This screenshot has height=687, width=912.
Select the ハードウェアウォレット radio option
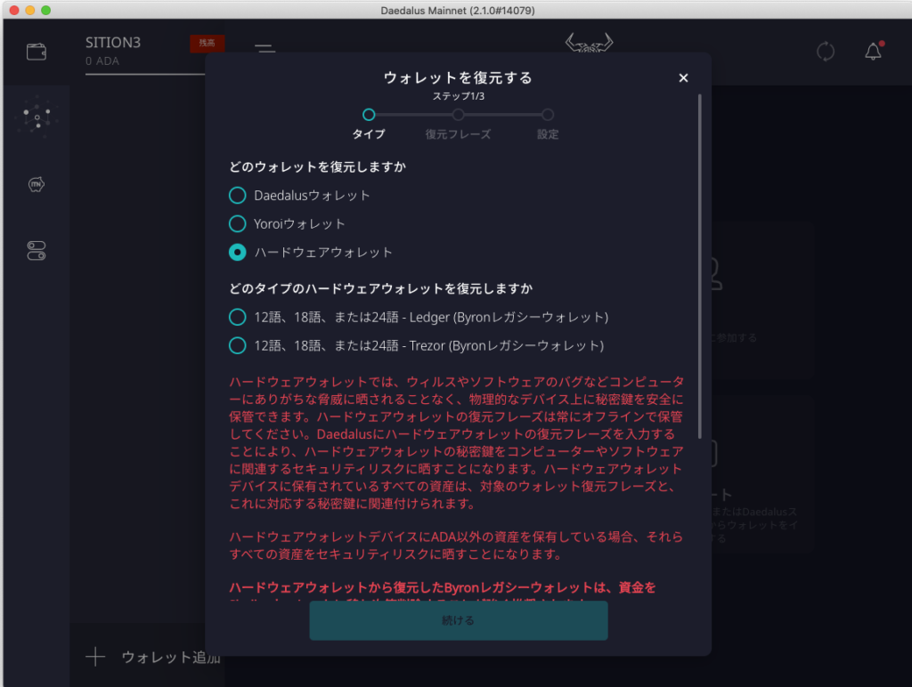click(238, 252)
